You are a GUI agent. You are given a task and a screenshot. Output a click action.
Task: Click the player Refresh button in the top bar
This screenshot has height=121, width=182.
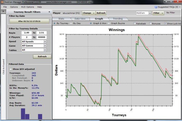101,13
